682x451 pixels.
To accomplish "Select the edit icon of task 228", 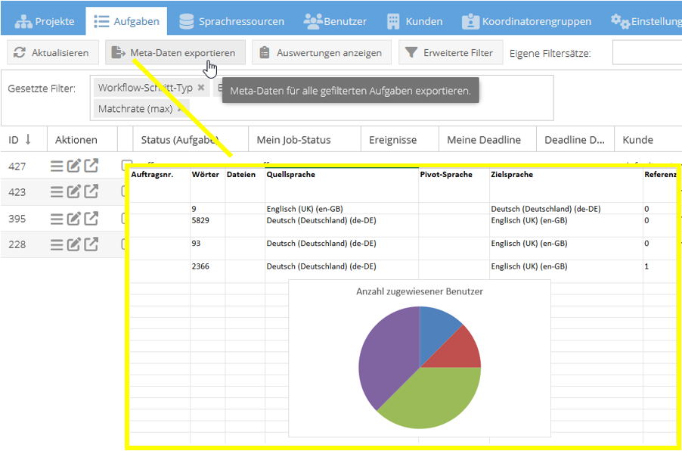I will pyautogui.click(x=74, y=244).
